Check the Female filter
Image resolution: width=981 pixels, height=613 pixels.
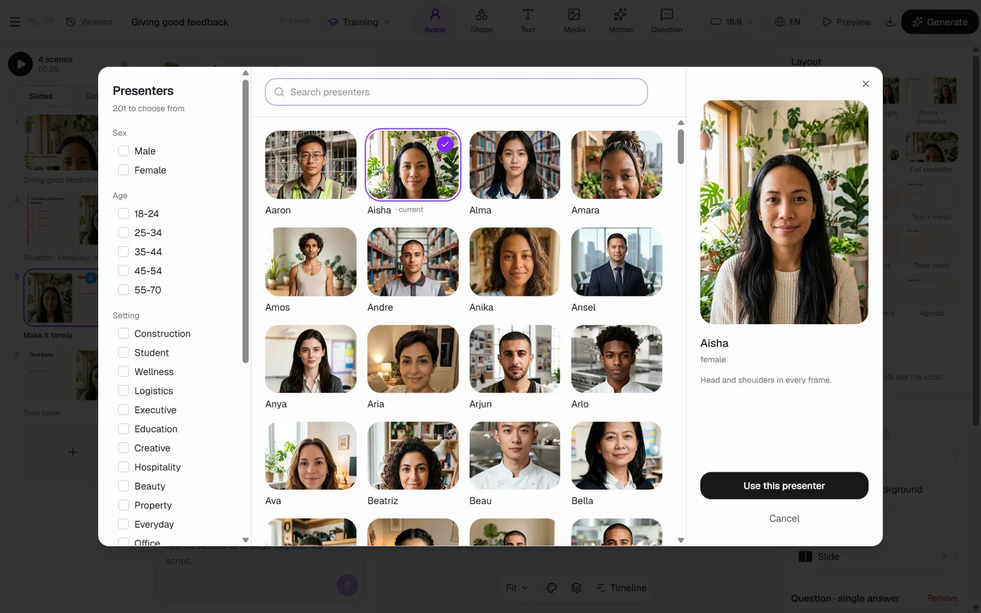tap(123, 170)
